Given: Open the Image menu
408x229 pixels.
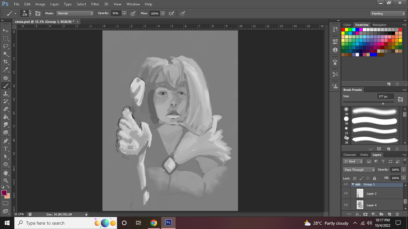Looking at the screenshot, I should (40, 4).
